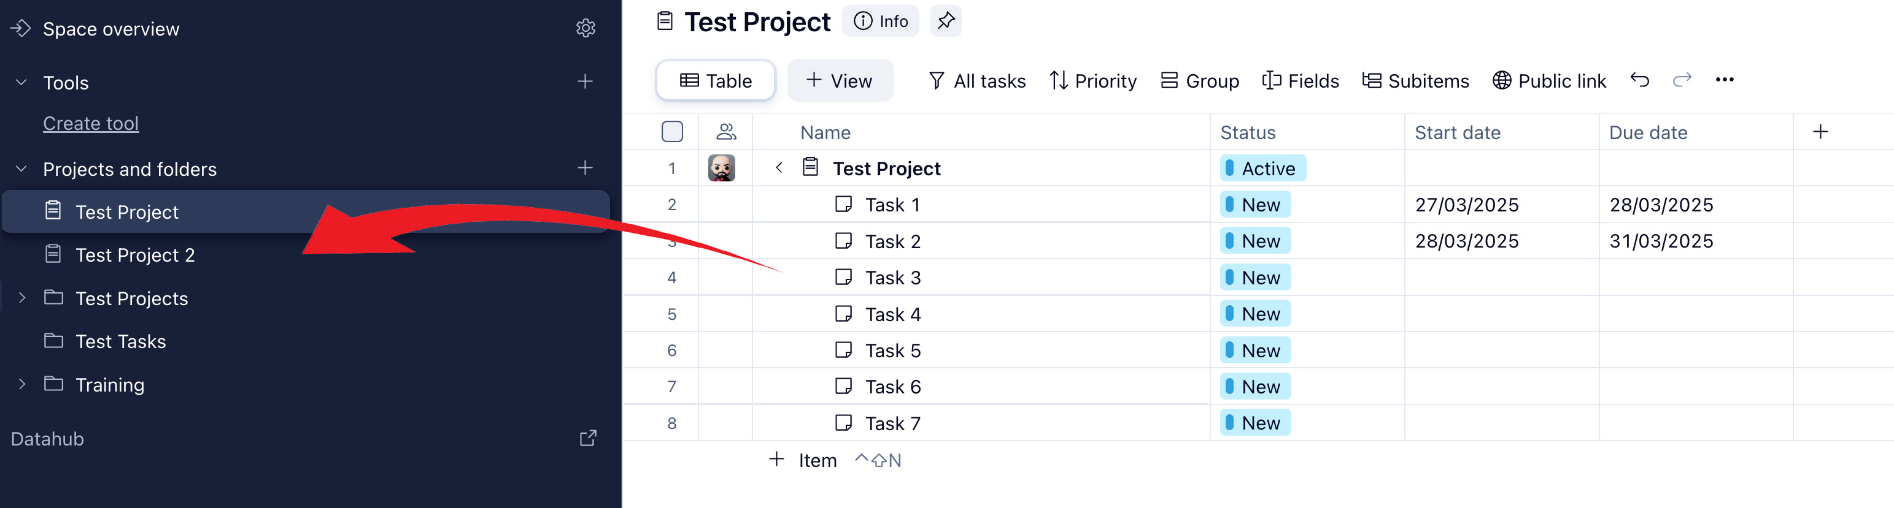Pin the Test Project page
The image size is (1894, 508).
click(946, 21)
